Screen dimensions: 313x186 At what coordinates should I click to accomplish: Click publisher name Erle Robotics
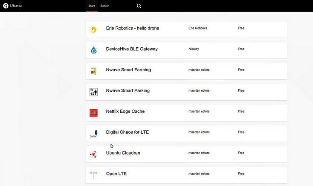point(198,28)
